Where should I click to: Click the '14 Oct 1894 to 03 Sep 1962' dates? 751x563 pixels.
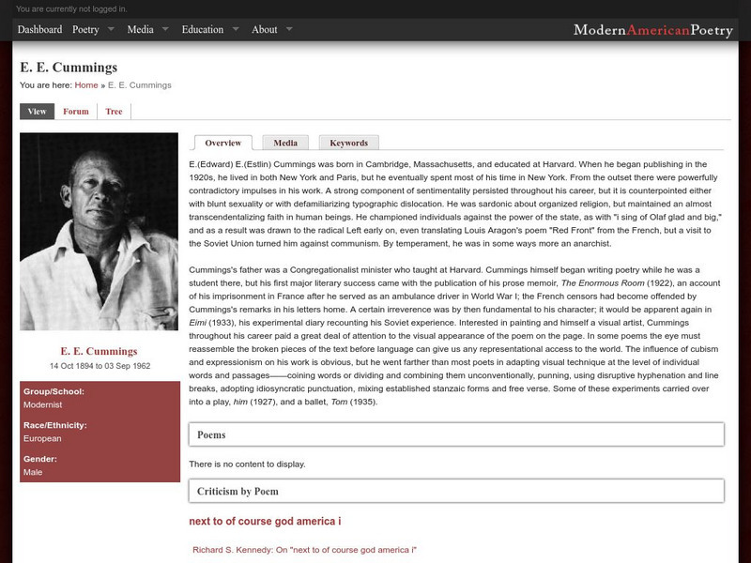[x=100, y=366]
